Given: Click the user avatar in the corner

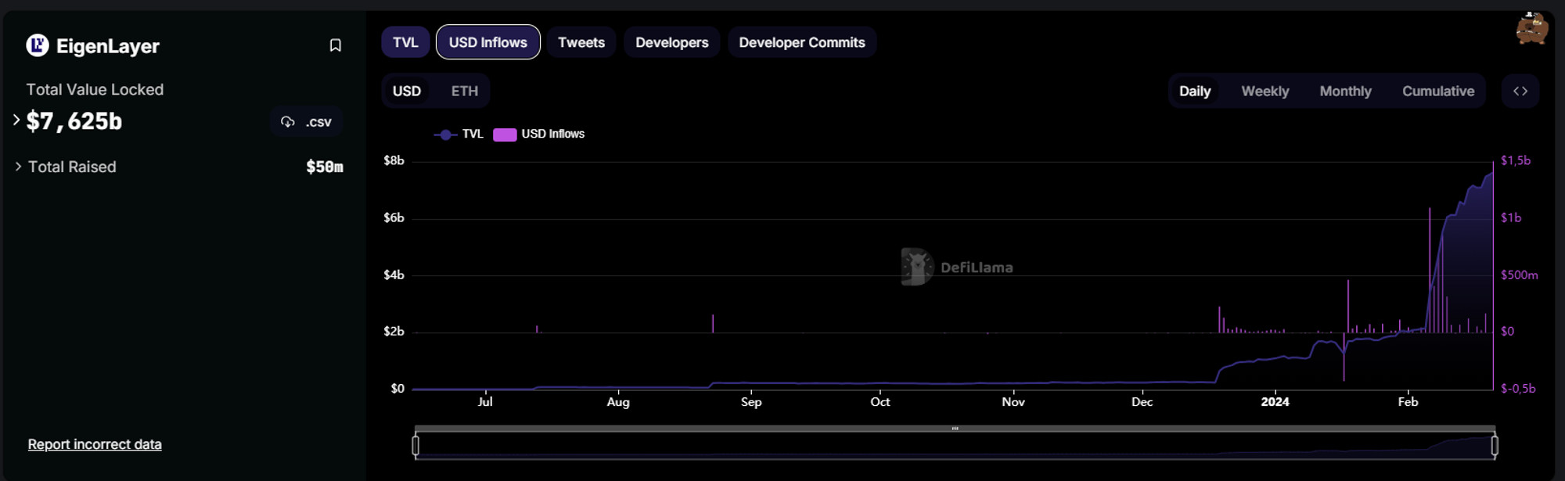Looking at the screenshot, I should pyautogui.click(x=1531, y=29).
